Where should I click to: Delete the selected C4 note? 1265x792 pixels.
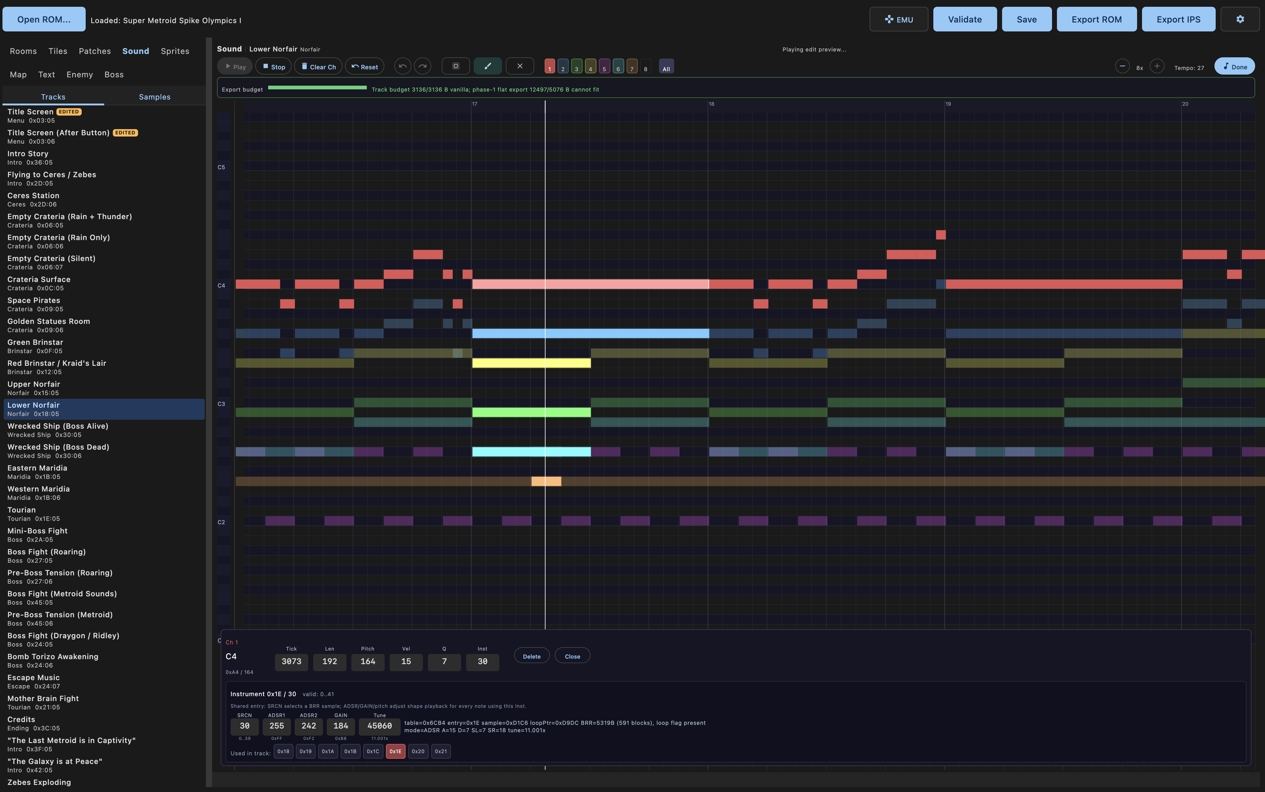click(x=532, y=656)
